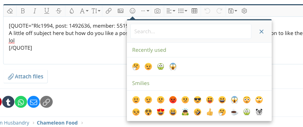Insert the rolling-on-floor laughing smiley
The width and height of the screenshot is (303, 127).
coord(198,112)
